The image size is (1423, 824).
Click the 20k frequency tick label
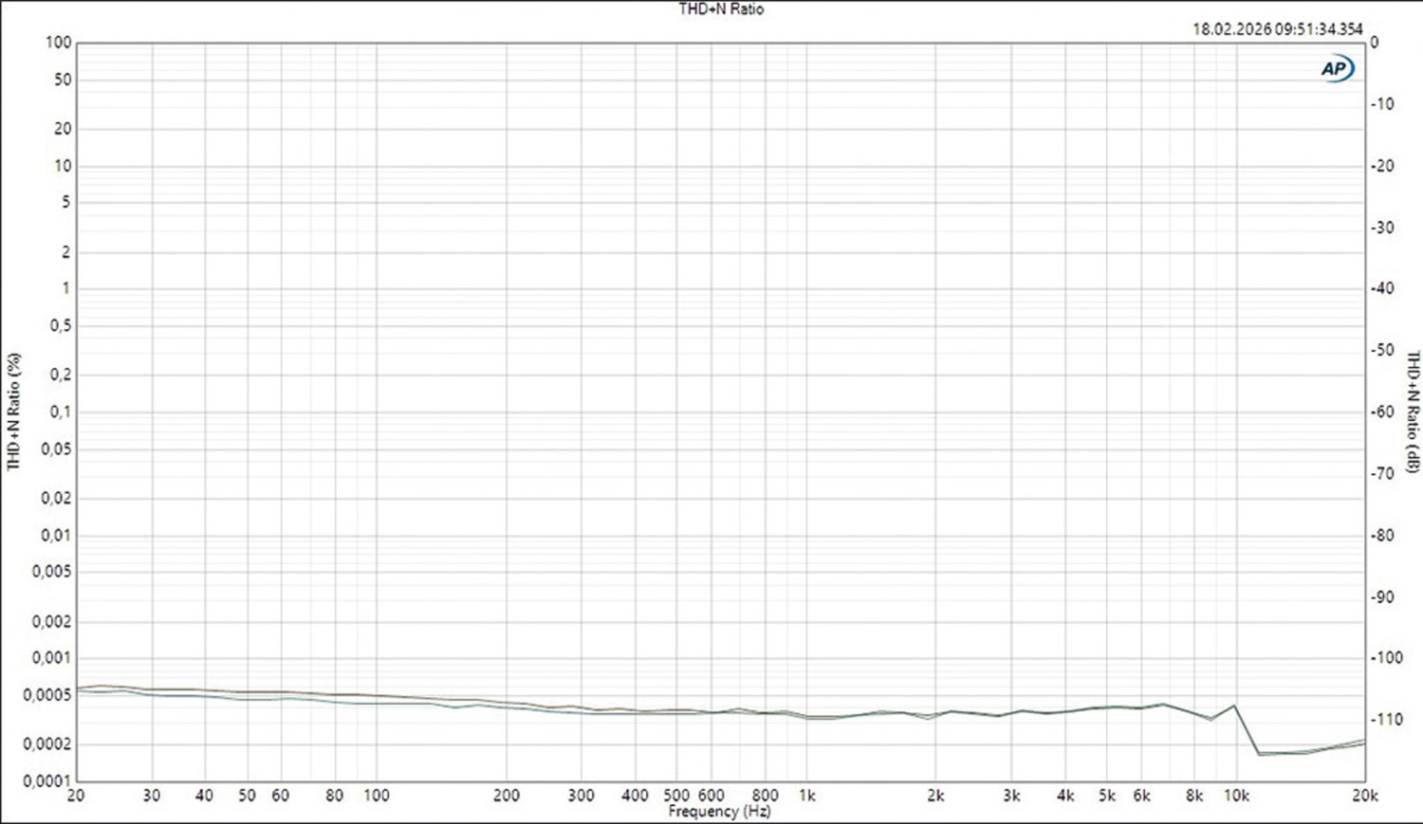point(1365,796)
